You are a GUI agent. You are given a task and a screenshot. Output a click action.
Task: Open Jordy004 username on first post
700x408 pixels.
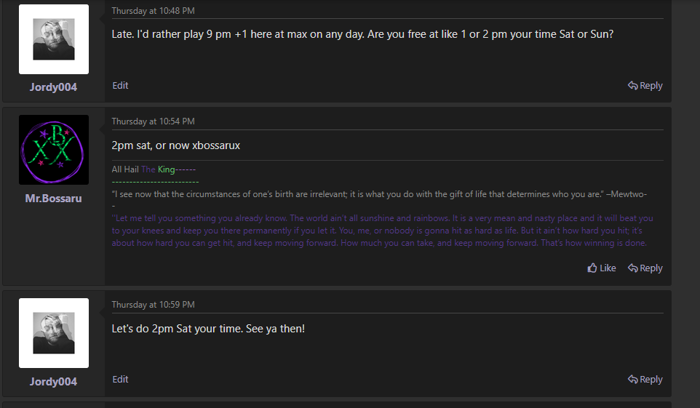(53, 87)
